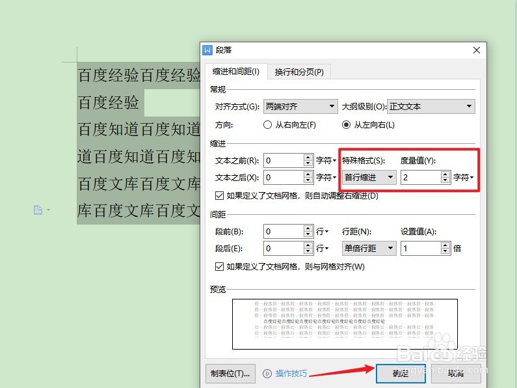The height and width of the screenshot is (388, 517).
Task: Increase the 文本之后 indent value
Action: tap(308, 174)
